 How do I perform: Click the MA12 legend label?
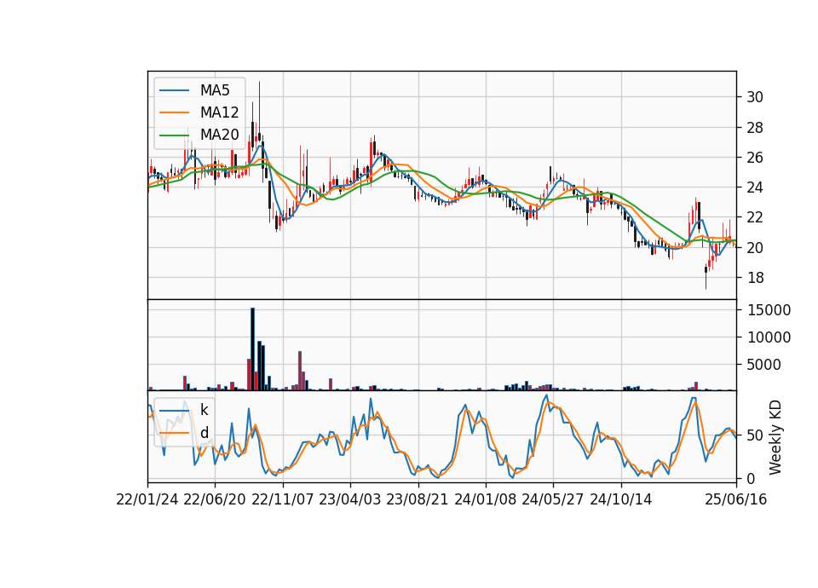coord(220,112)
